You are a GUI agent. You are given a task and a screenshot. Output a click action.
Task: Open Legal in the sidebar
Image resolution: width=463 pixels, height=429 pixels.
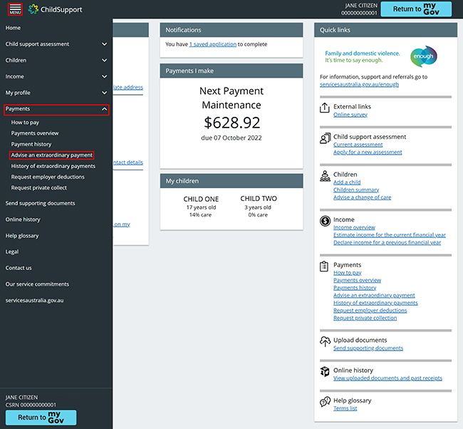12,252
